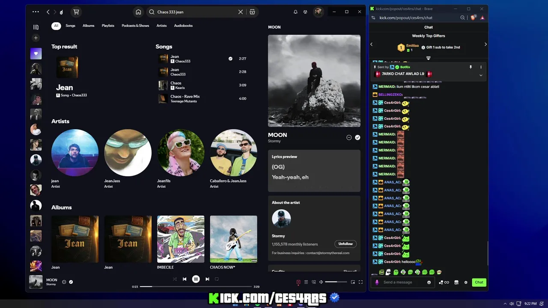Go to the previous track

point(185,279)
